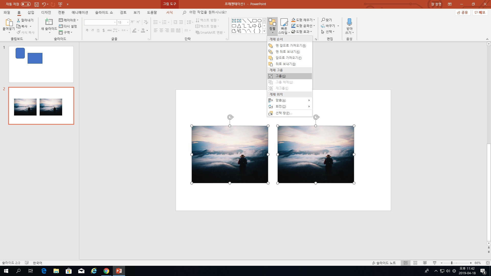Click Reset (다시 설정) slide button
The height and width of the screenshot is (276, 491).
68,26
